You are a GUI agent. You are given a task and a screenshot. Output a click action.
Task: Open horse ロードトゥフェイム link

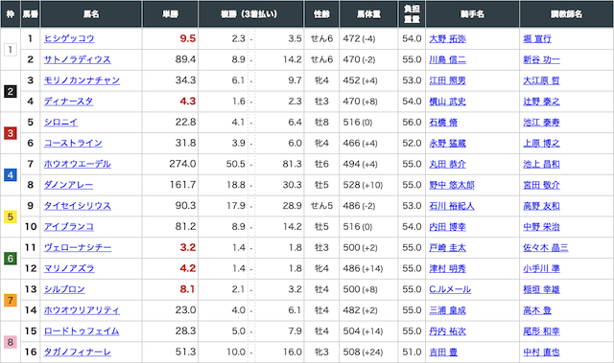[x=81, y=331]
